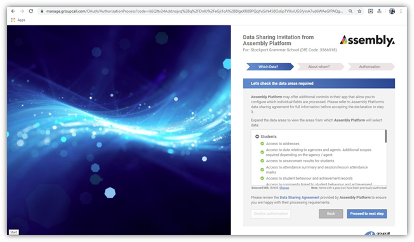
Task: Open the Data Sharing Agreement link
Action: (x=300, y=197)
